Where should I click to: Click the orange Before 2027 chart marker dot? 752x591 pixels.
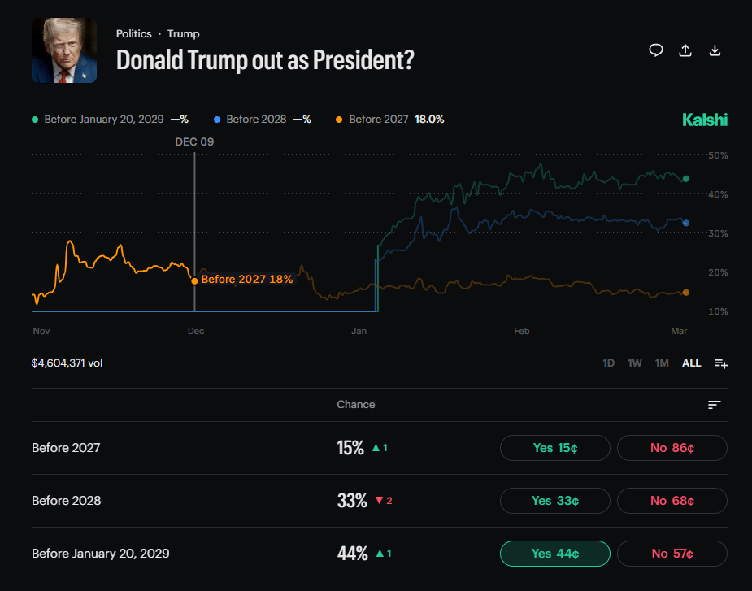point(194,280)
